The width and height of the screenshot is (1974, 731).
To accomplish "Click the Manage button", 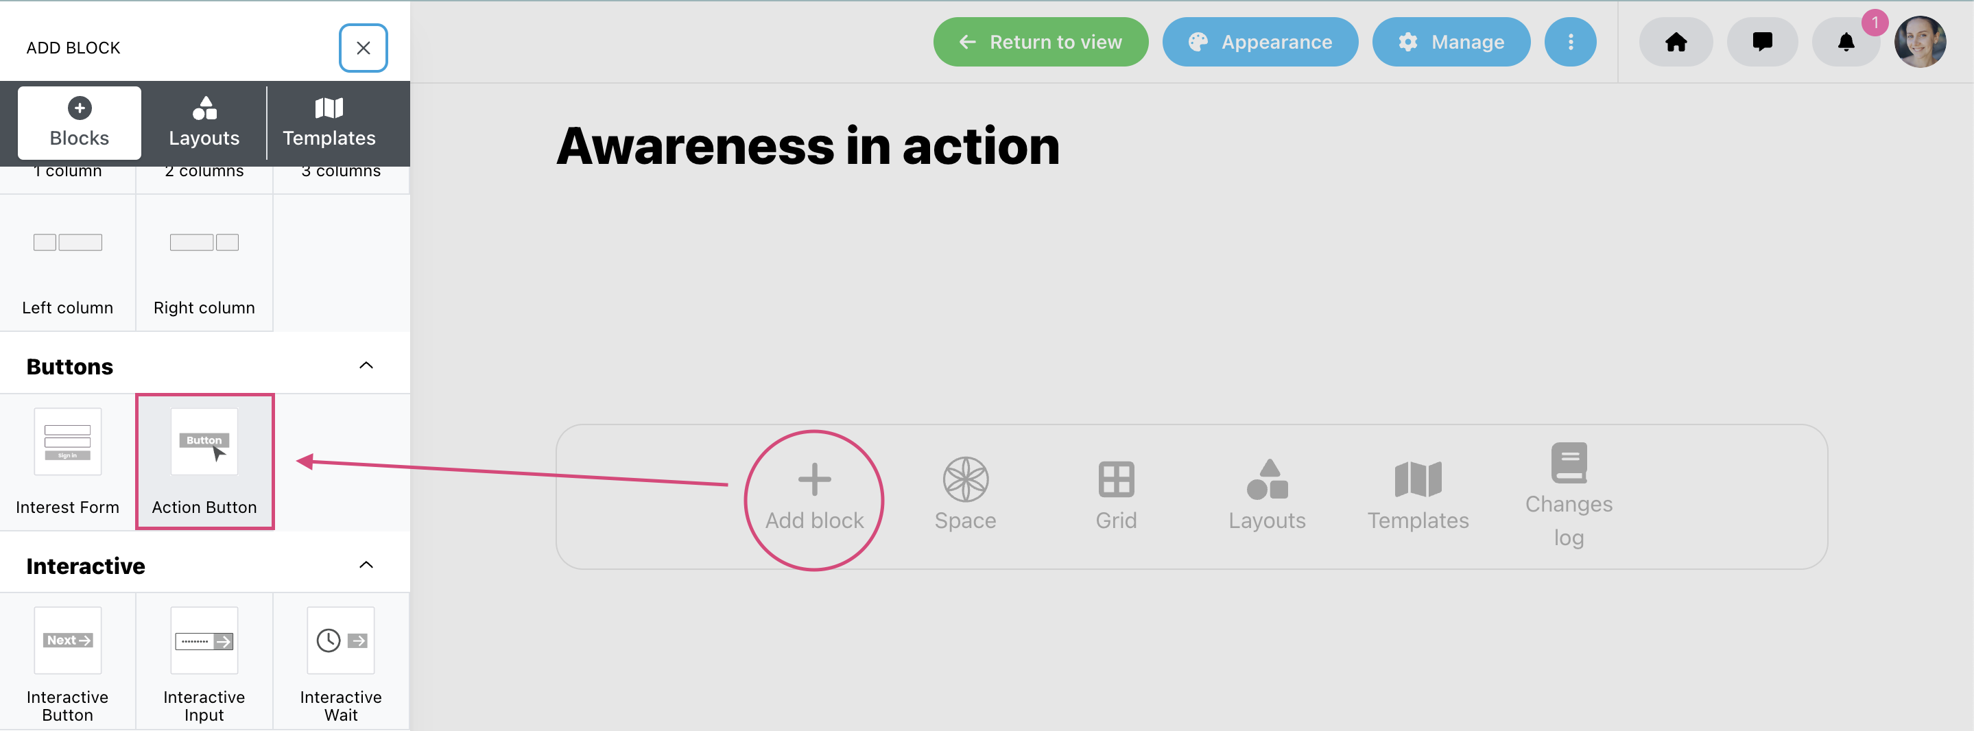I will pos(1451,42).
